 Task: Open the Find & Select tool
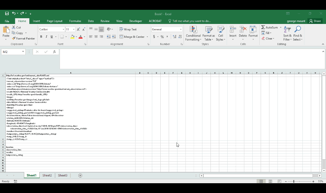[x=298, y=34]
